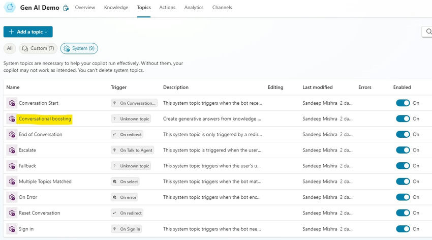Disable the Conversation Start topic toggle

pyautogui.click(x=403, y=103)
